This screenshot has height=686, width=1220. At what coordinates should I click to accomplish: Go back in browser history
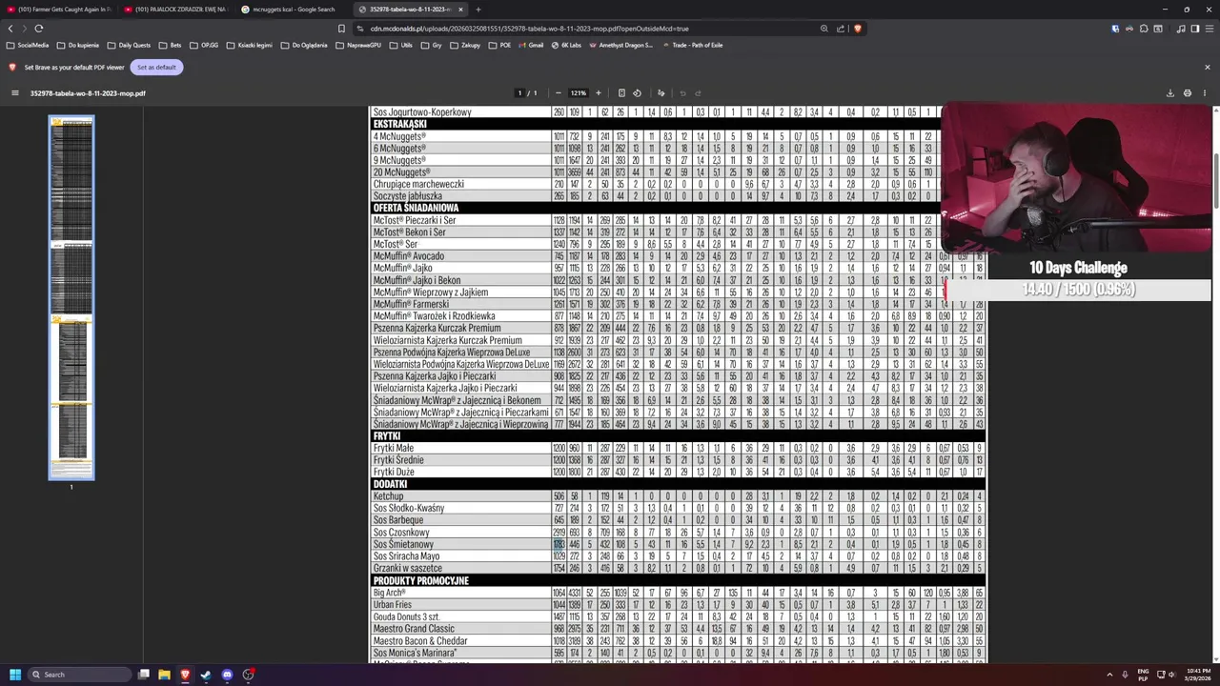point(10,29)
